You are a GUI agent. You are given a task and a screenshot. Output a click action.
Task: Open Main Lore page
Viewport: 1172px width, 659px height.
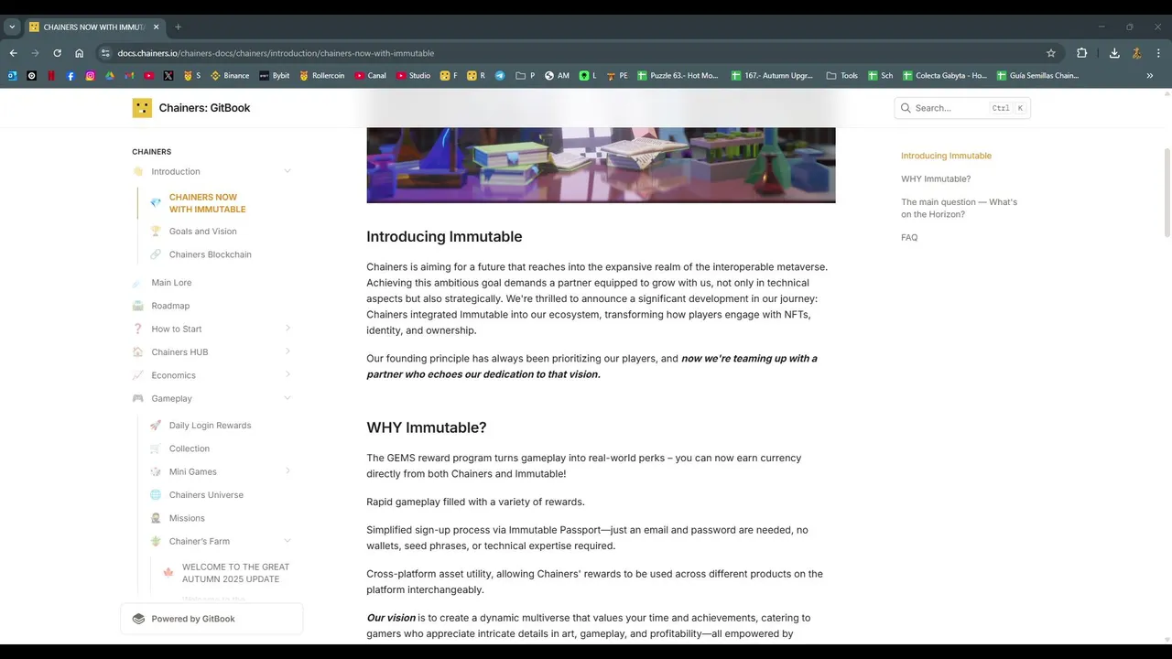pos(171,283)
